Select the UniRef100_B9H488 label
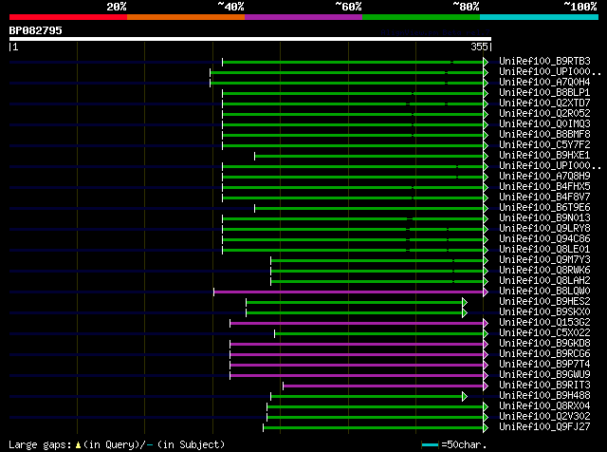Viewport: 607px width, 452px height. (544, 396)
